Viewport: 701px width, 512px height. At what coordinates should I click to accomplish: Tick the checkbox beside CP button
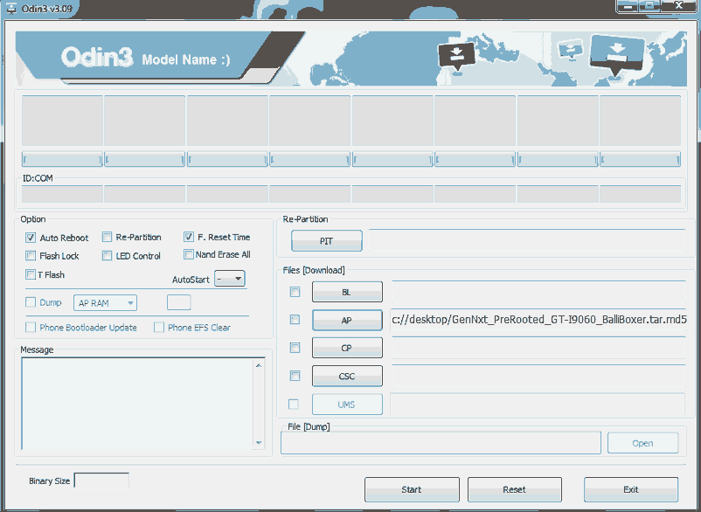(295, 348)
